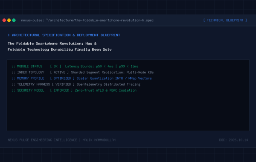This screenshot has height=162, width=256.
Task: Click the [ ENFORCED ] status badge
Action: 61,90
